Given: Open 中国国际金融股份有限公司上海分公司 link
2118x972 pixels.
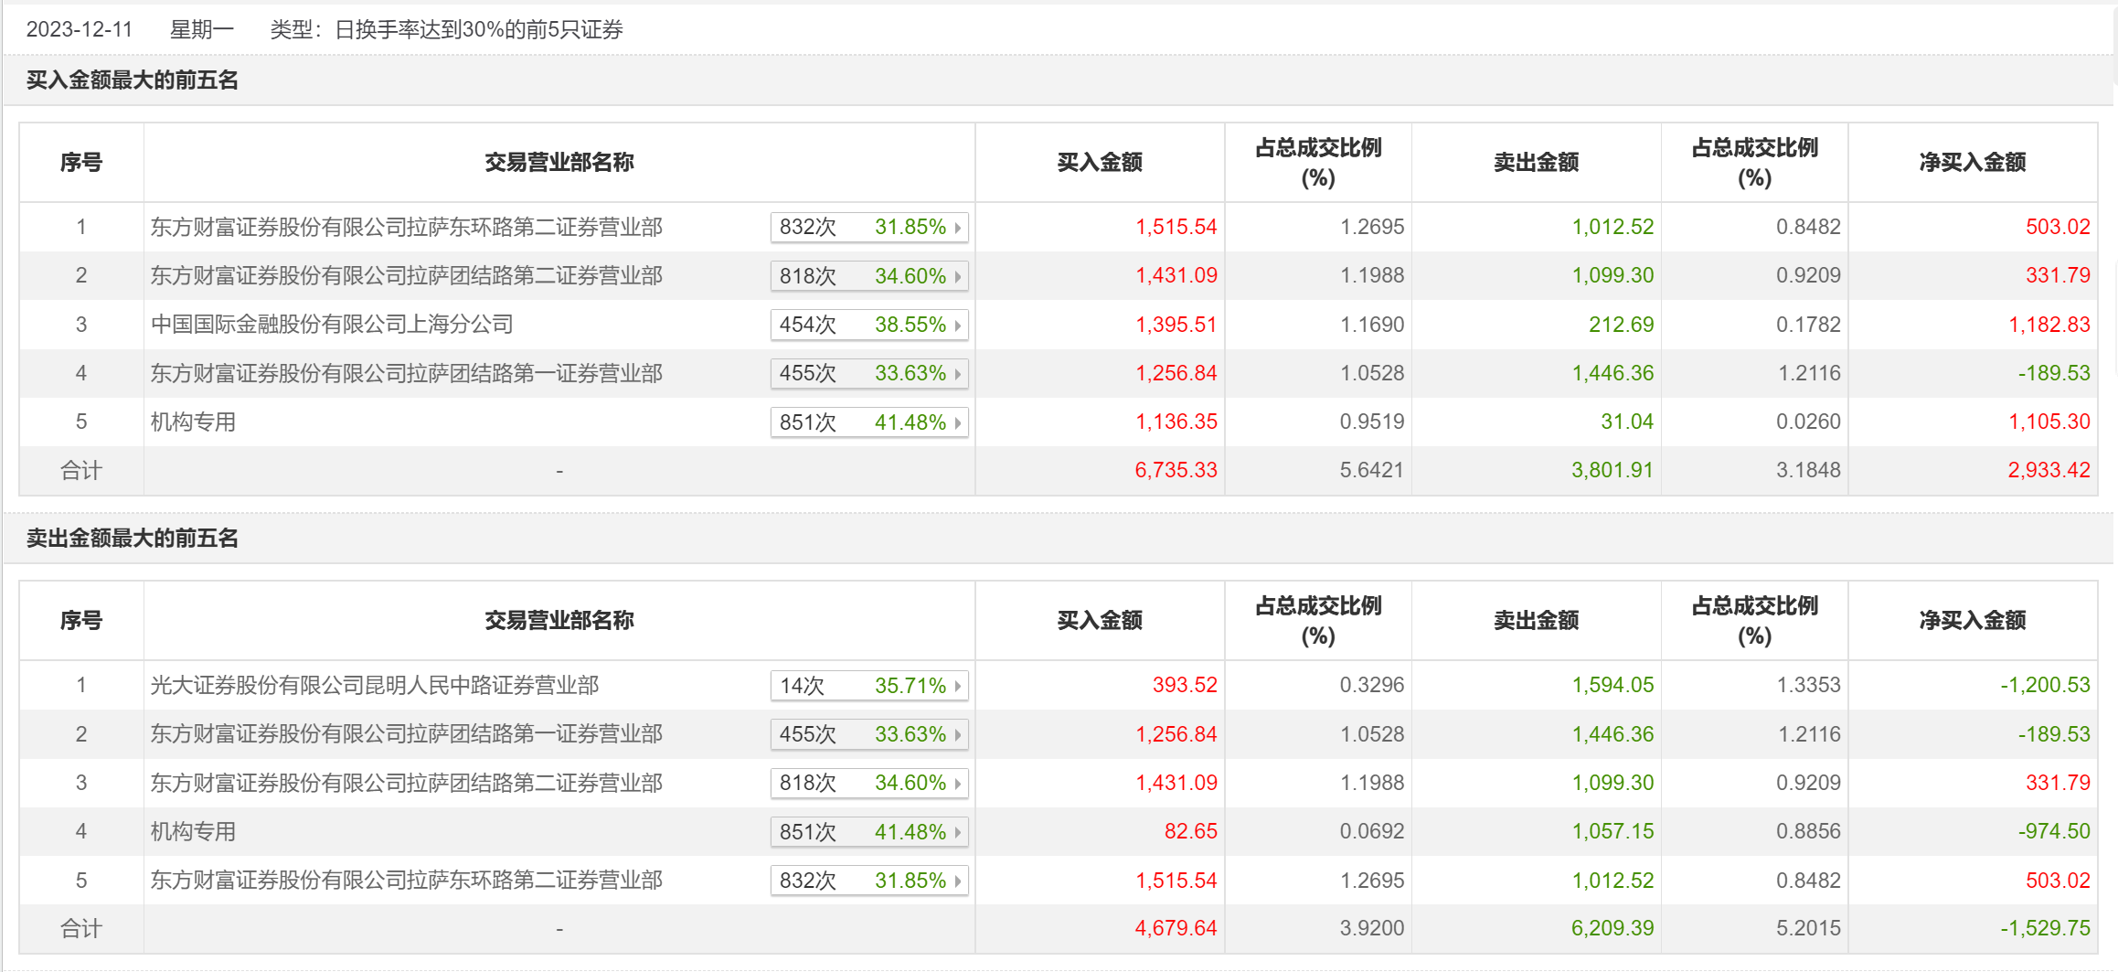Looking at the screenshot, I should coord(332,325).
